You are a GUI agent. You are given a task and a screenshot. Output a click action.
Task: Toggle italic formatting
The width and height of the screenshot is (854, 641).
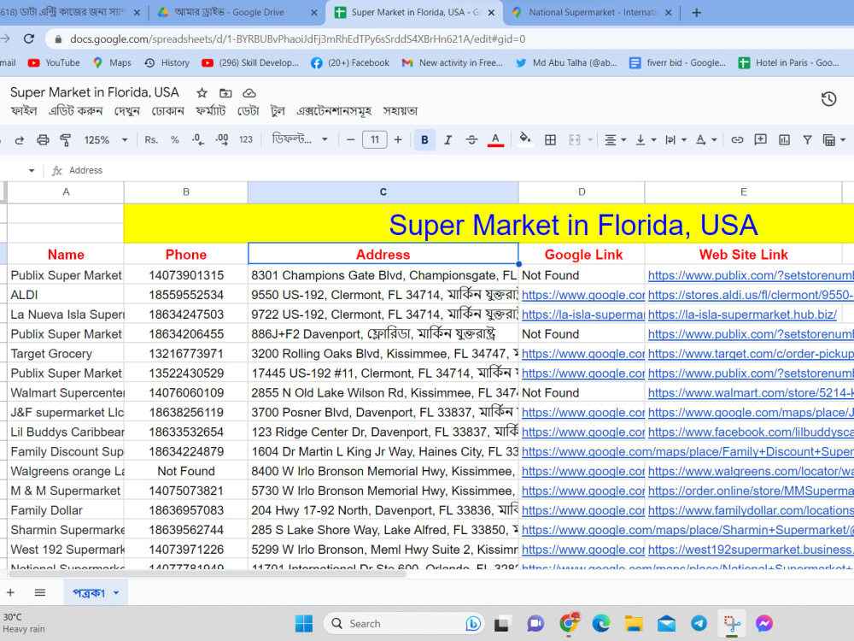(447, 140)
